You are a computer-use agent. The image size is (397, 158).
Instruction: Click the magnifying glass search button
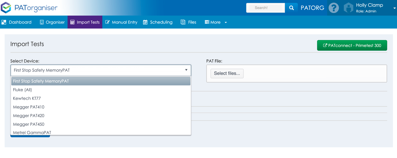[x=291, y=8]
